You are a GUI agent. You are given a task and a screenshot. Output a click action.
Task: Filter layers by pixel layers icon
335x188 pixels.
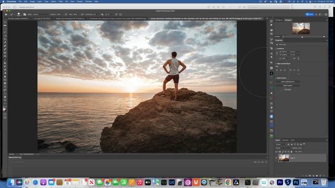tap(288, 144)
